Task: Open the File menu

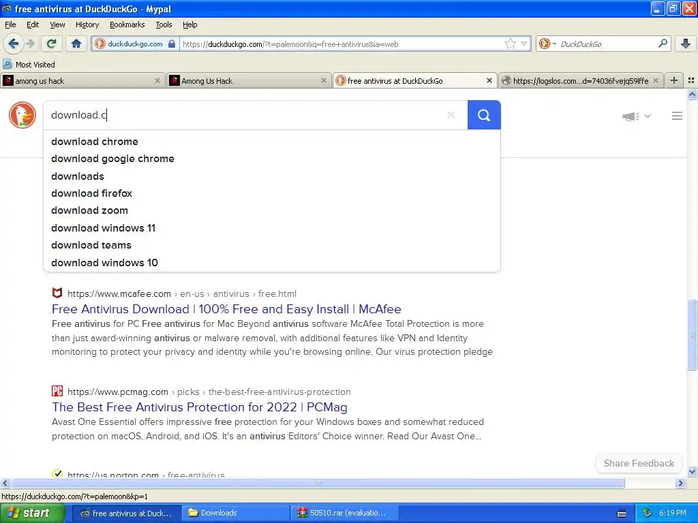Action: tap(10, 25)
